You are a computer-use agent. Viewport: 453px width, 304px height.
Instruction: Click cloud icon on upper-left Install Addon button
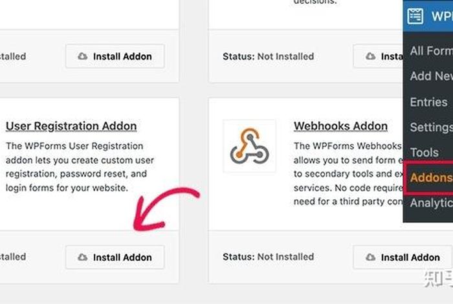click(x=83, y=56)
